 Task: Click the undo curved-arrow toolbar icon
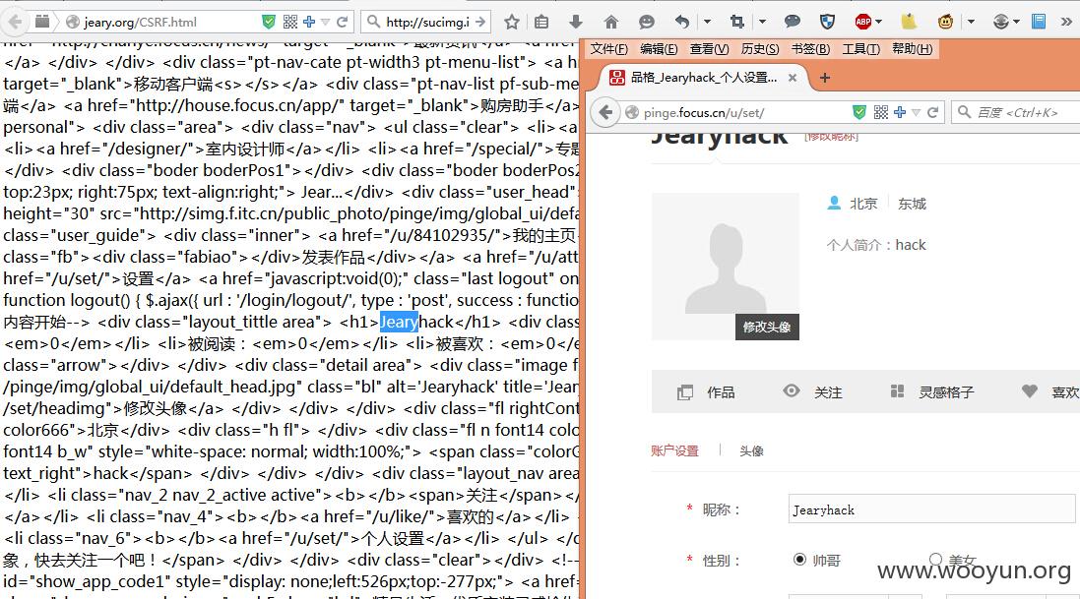coord(682,22)
